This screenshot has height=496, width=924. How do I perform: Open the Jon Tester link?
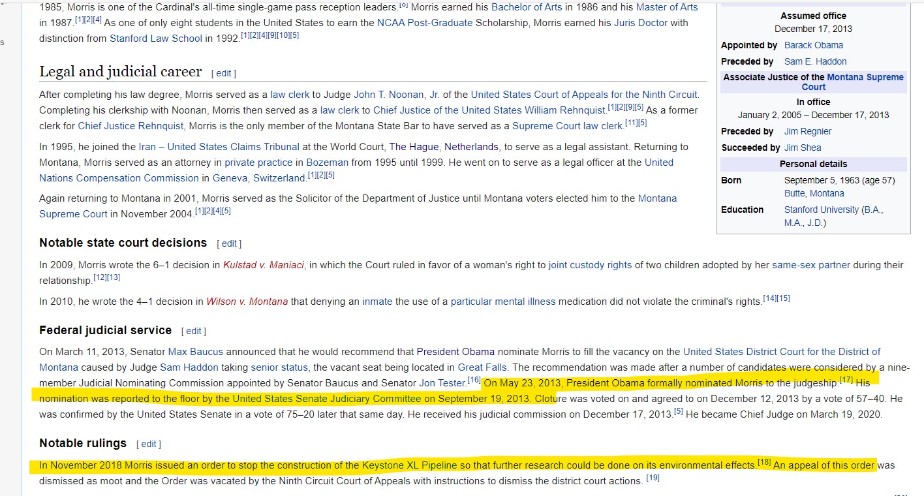click(x=442, y=382)
